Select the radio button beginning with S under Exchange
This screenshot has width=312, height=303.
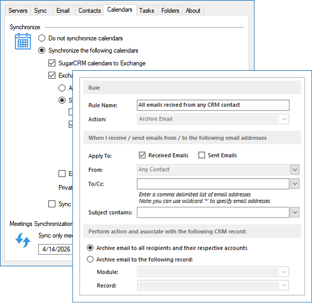click(62, 100)
